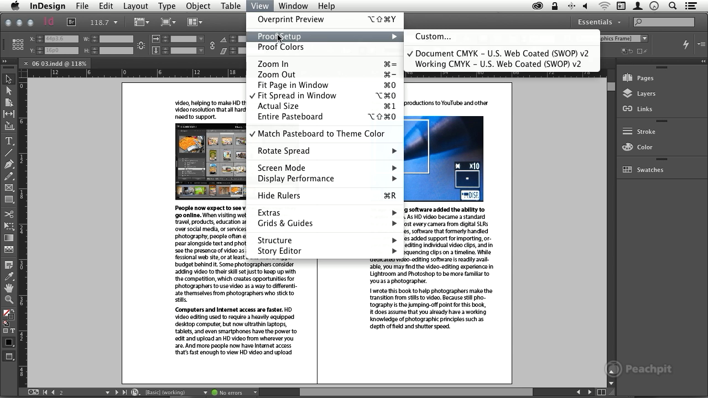
Task: Toggle Proof Colors in View menu
Action: pyautogui.click(x=325, y=47)
